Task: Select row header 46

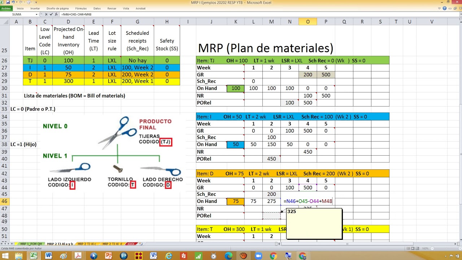Action: [x=5, y=201]
